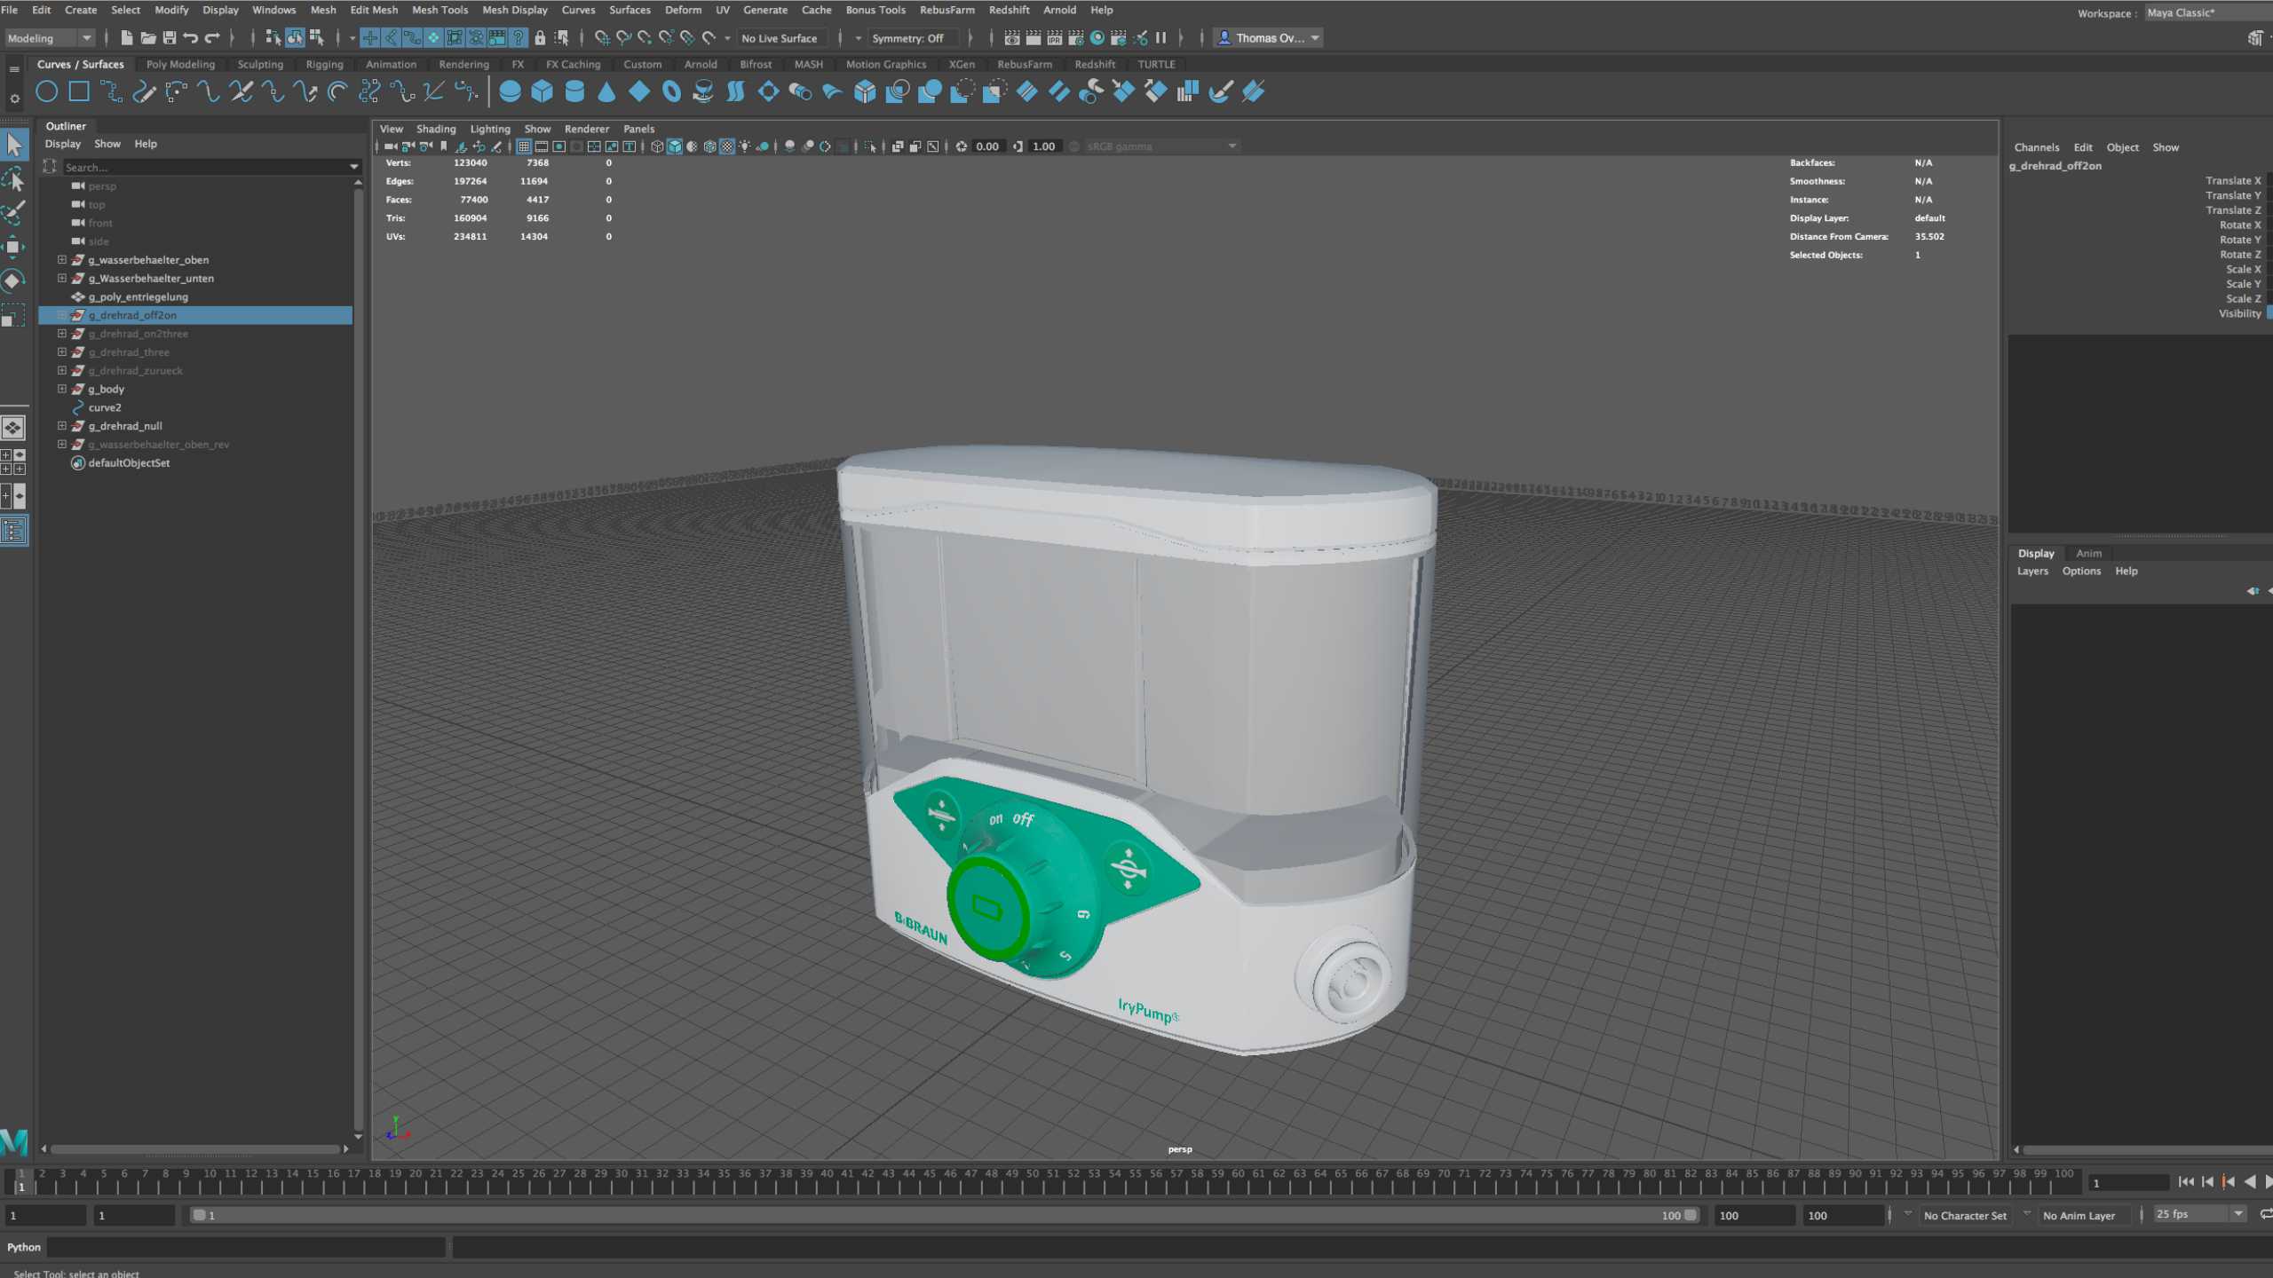This screenshot has height=1278, width=2273.
Task: Open the viewport Shading menu
Action: tap(436, 130)
